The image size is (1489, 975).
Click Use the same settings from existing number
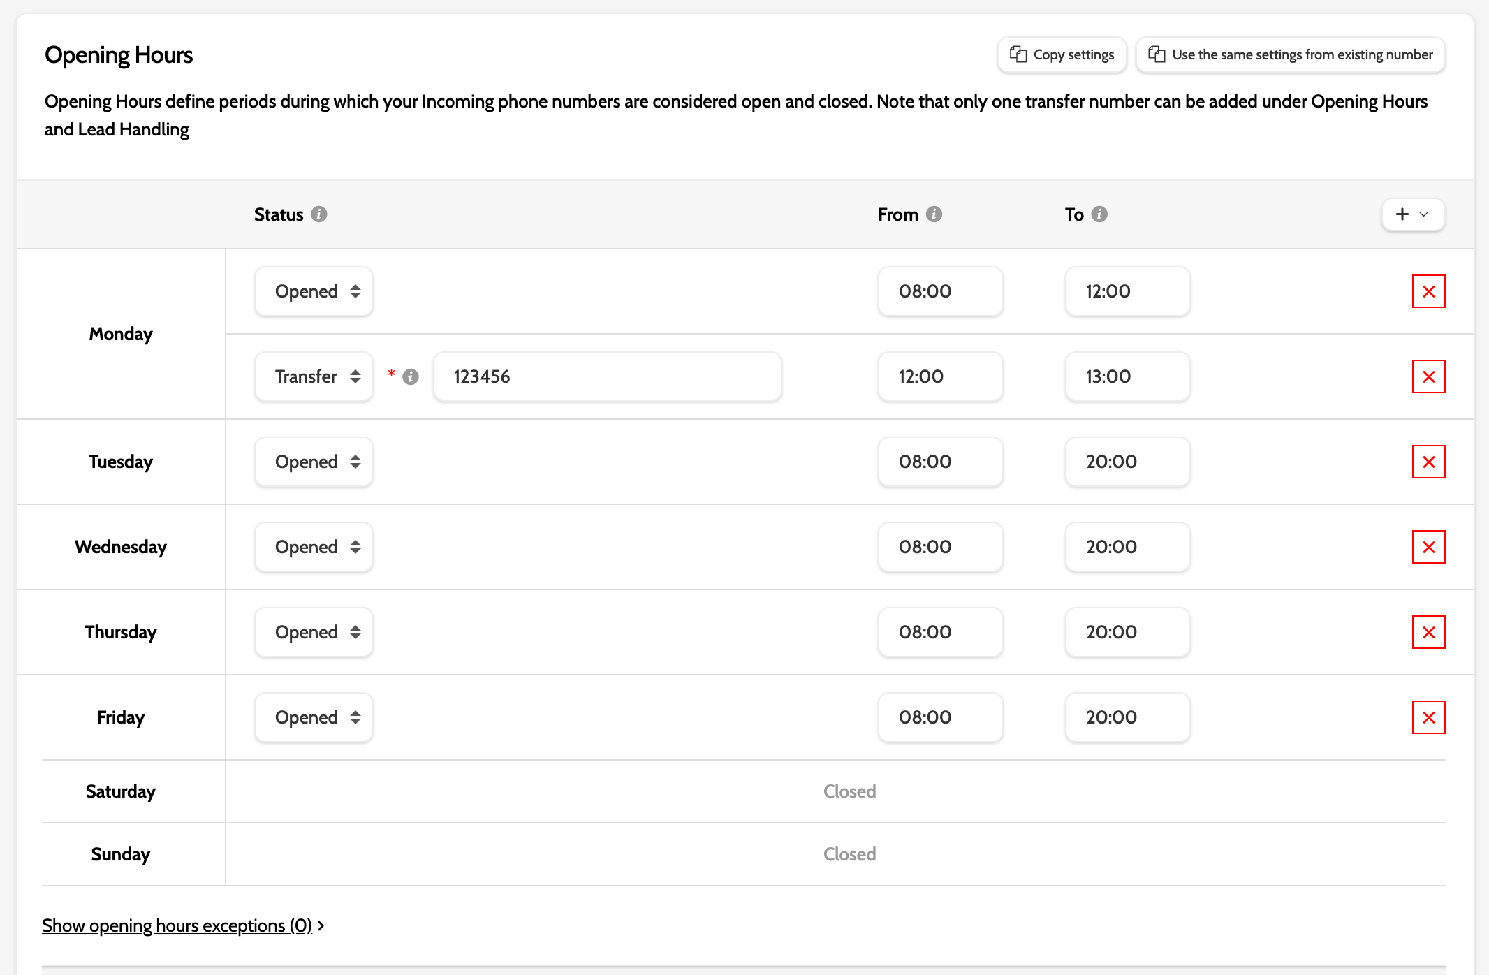[x=1290, y=54]
